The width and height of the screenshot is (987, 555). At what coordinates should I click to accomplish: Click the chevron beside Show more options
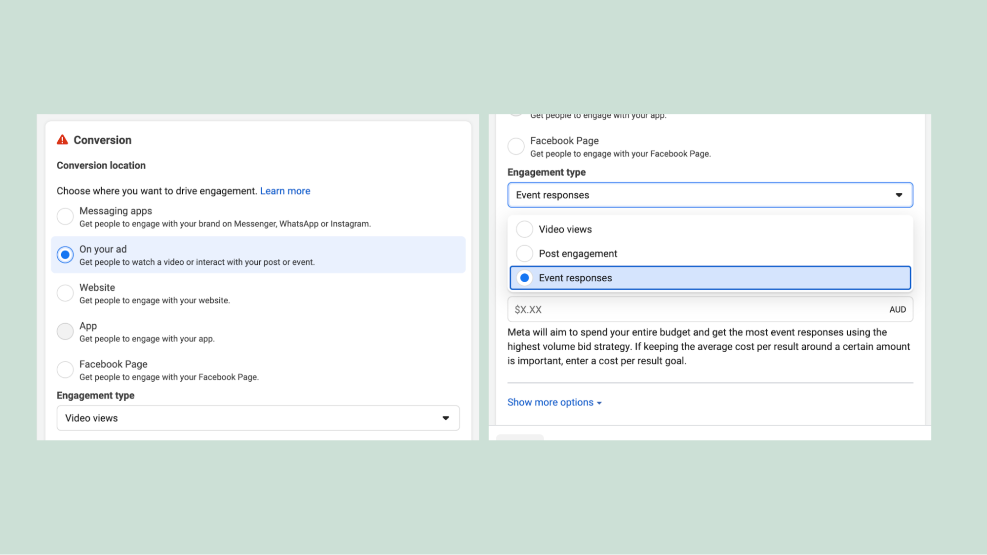coord(599,403)
